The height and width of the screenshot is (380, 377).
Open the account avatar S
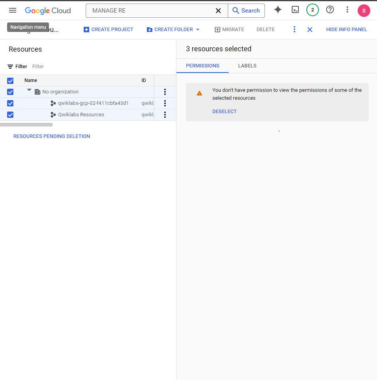(x=364, y=11)
